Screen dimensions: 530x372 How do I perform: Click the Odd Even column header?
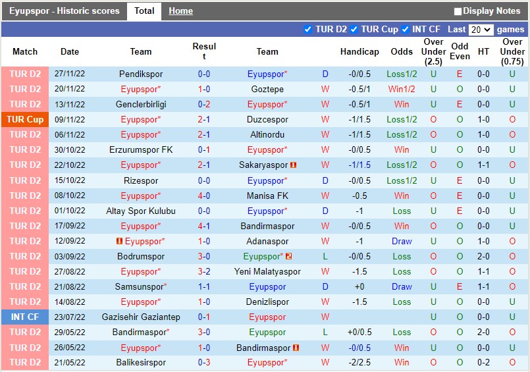(460, 51)
